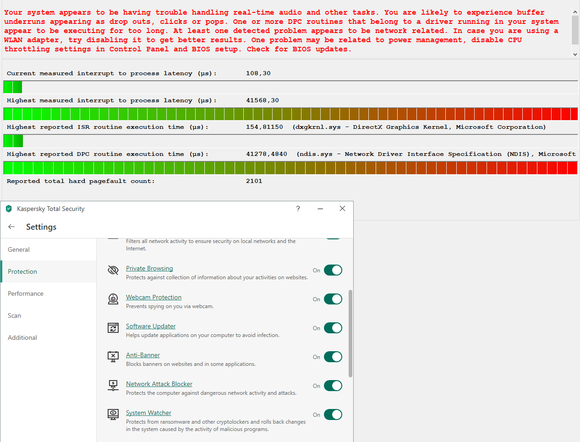Screen dimensions: 580x442
Task: Close the Kaspersky Total Security window
Action: [x=342, y=209]
